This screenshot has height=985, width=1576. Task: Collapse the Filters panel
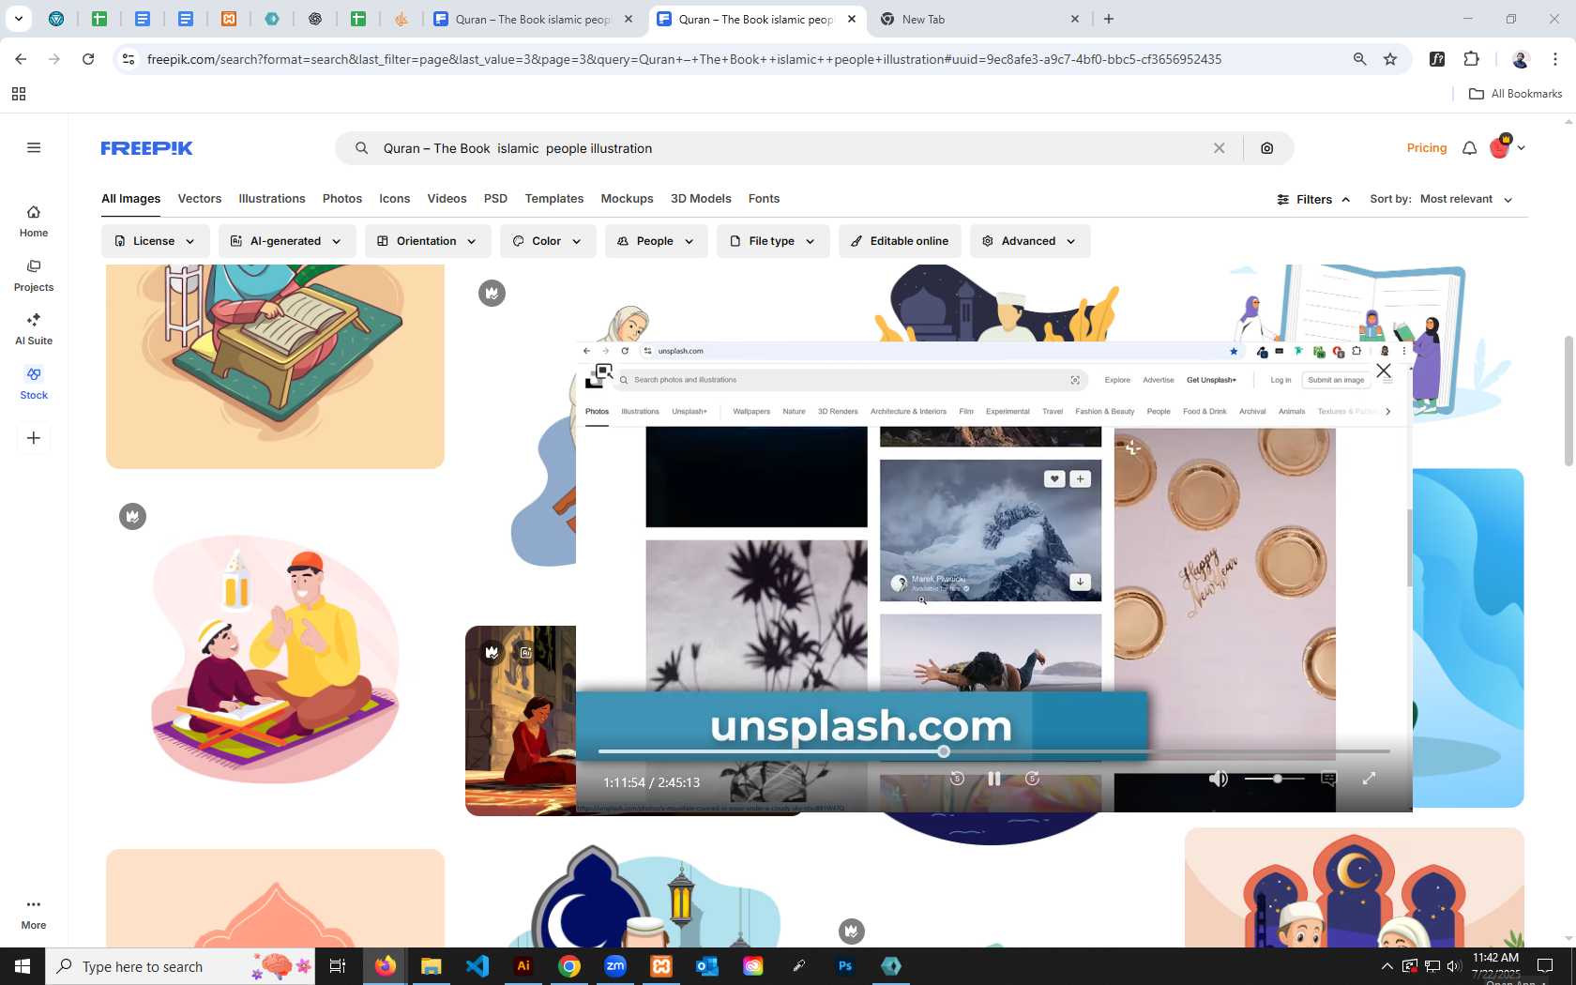[1313, 200]
